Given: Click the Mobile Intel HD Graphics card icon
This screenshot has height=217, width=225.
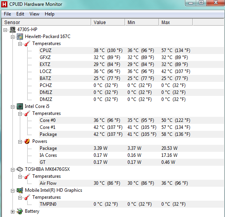Looking at the screenshot, I should [x=20, y=190].
